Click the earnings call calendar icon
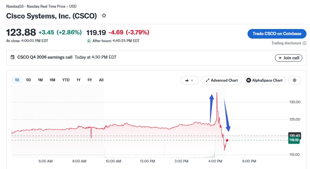This screenshot has height=169, width=310. [x=12, y=57]
